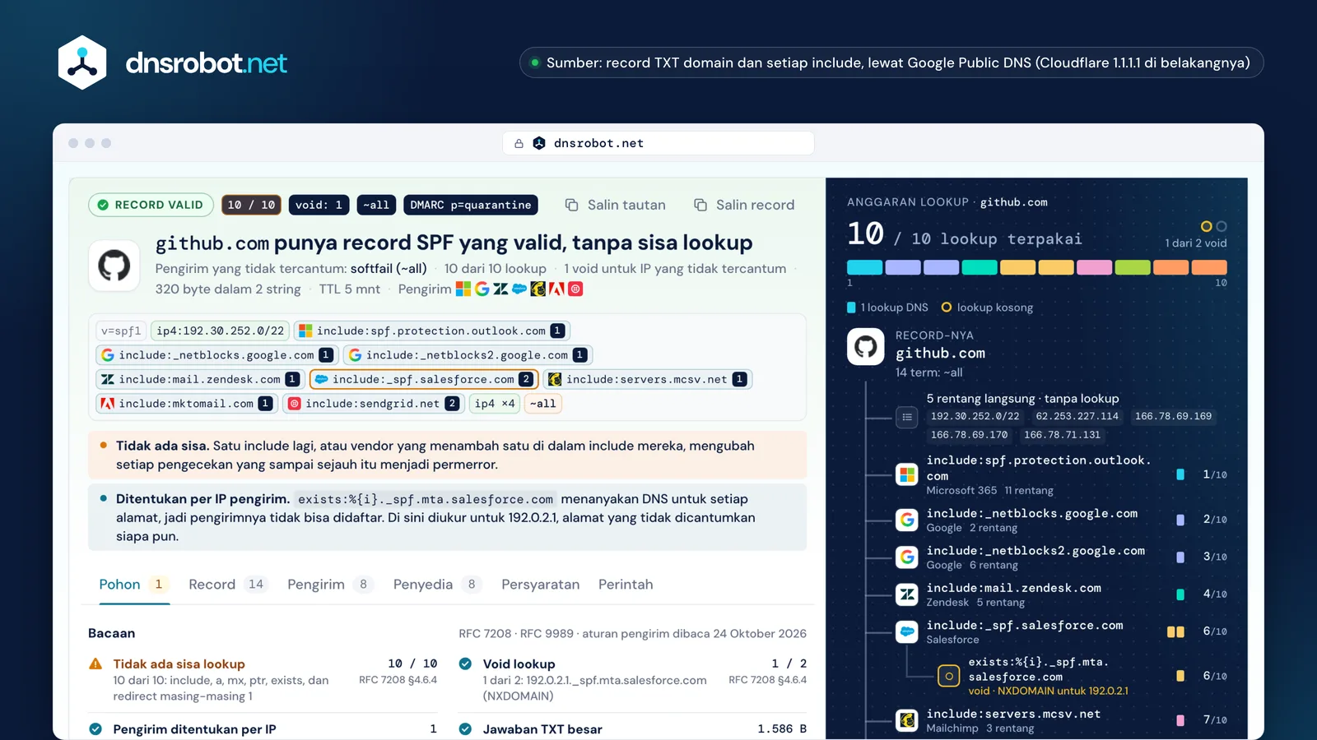The height and width of the screenshot is (740, 1317).
Task: Click the ip4:192.30.252.0/22 record chip
Action: (x=221, y=331)
